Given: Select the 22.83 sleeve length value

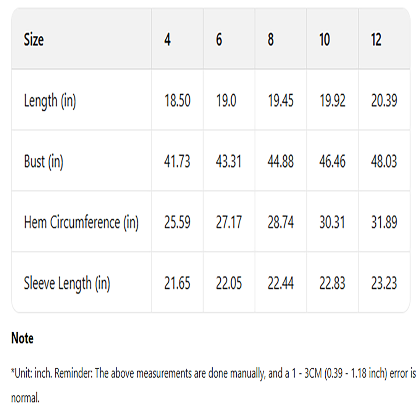Looking at the screenshot, I should click(x=332, y=283).
